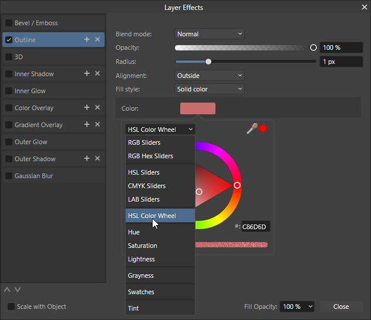Select the Inner Glow effect row
The image size is (371, 320).
(53, 91)
